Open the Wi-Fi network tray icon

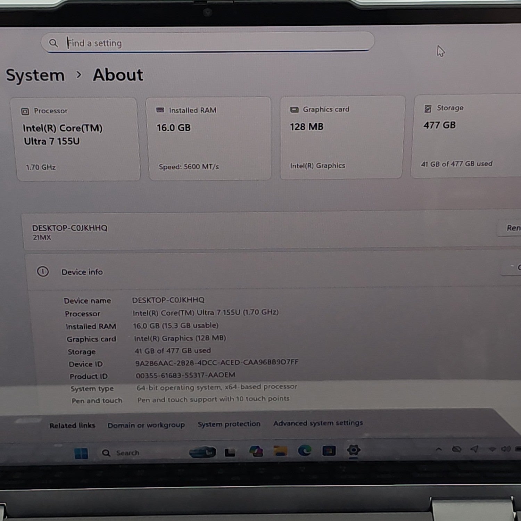click(492, 449)
